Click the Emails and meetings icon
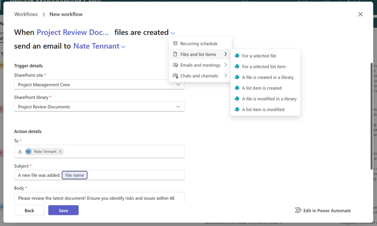 175,65
